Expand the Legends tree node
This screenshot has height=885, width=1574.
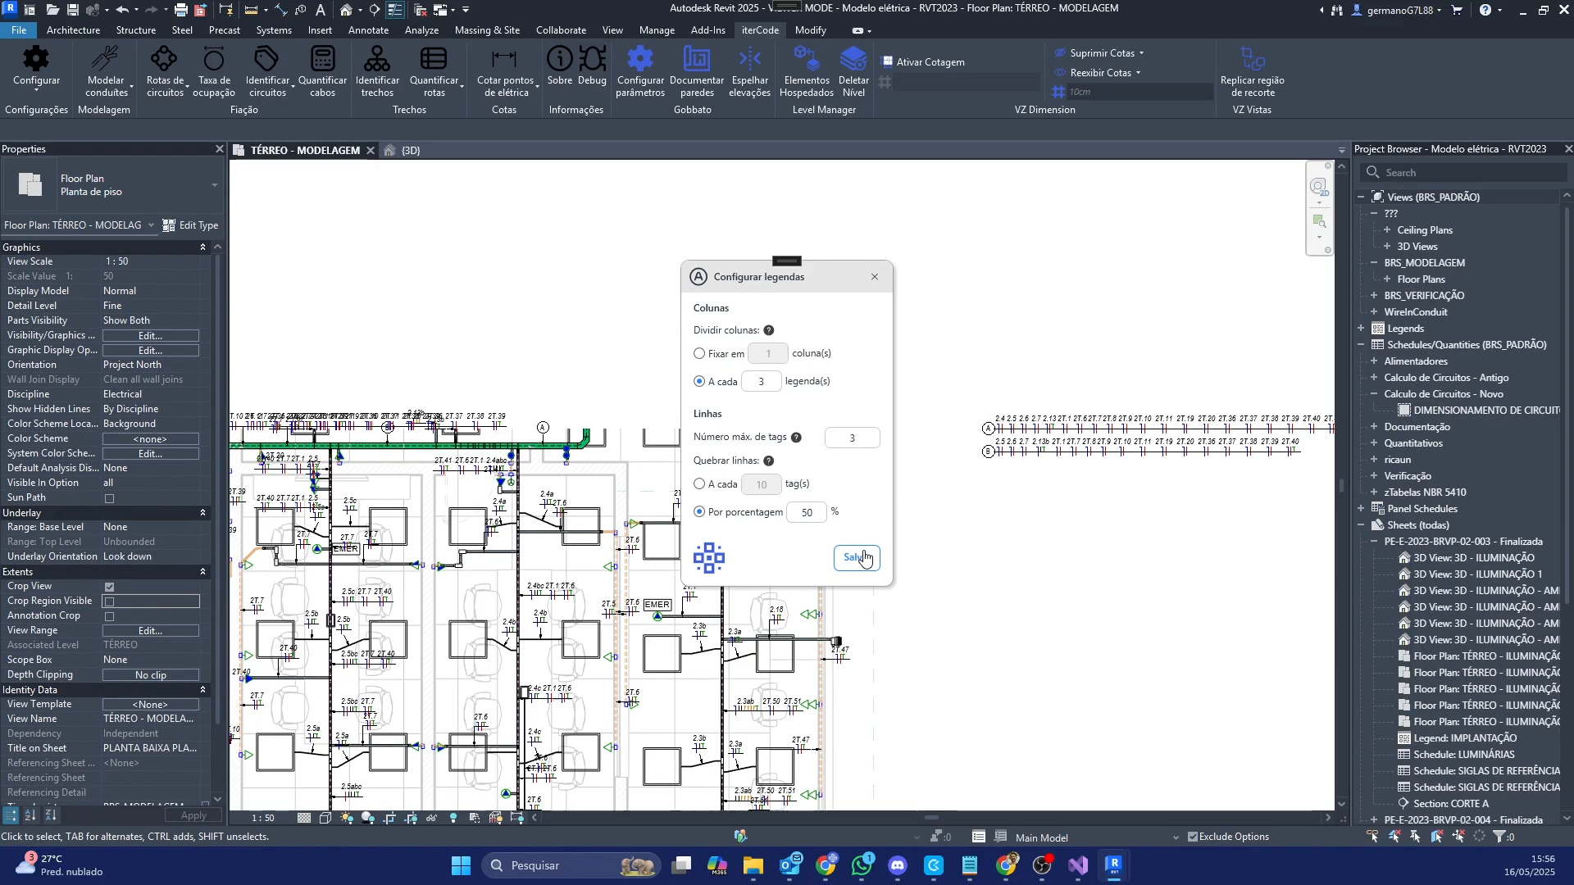click(1362, 329)
